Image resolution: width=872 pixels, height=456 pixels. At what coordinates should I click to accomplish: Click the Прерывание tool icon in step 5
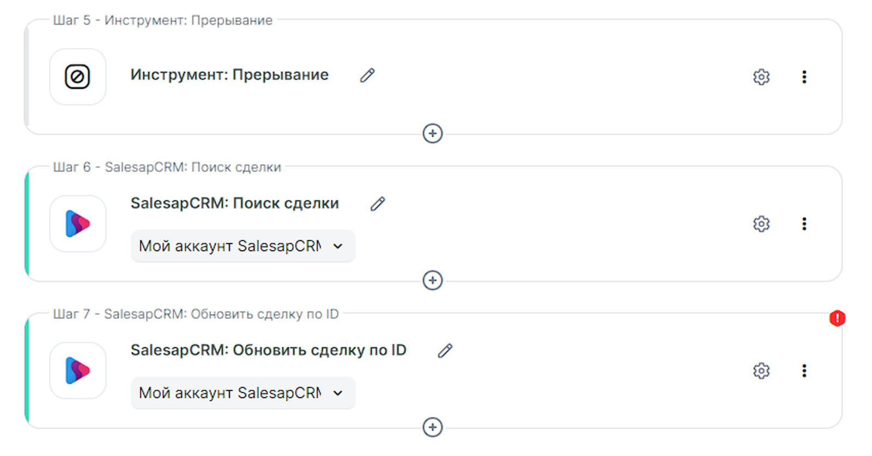(77, 77)
